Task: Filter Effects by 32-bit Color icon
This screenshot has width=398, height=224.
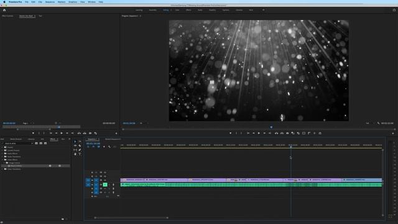Action: pos(41,143)
